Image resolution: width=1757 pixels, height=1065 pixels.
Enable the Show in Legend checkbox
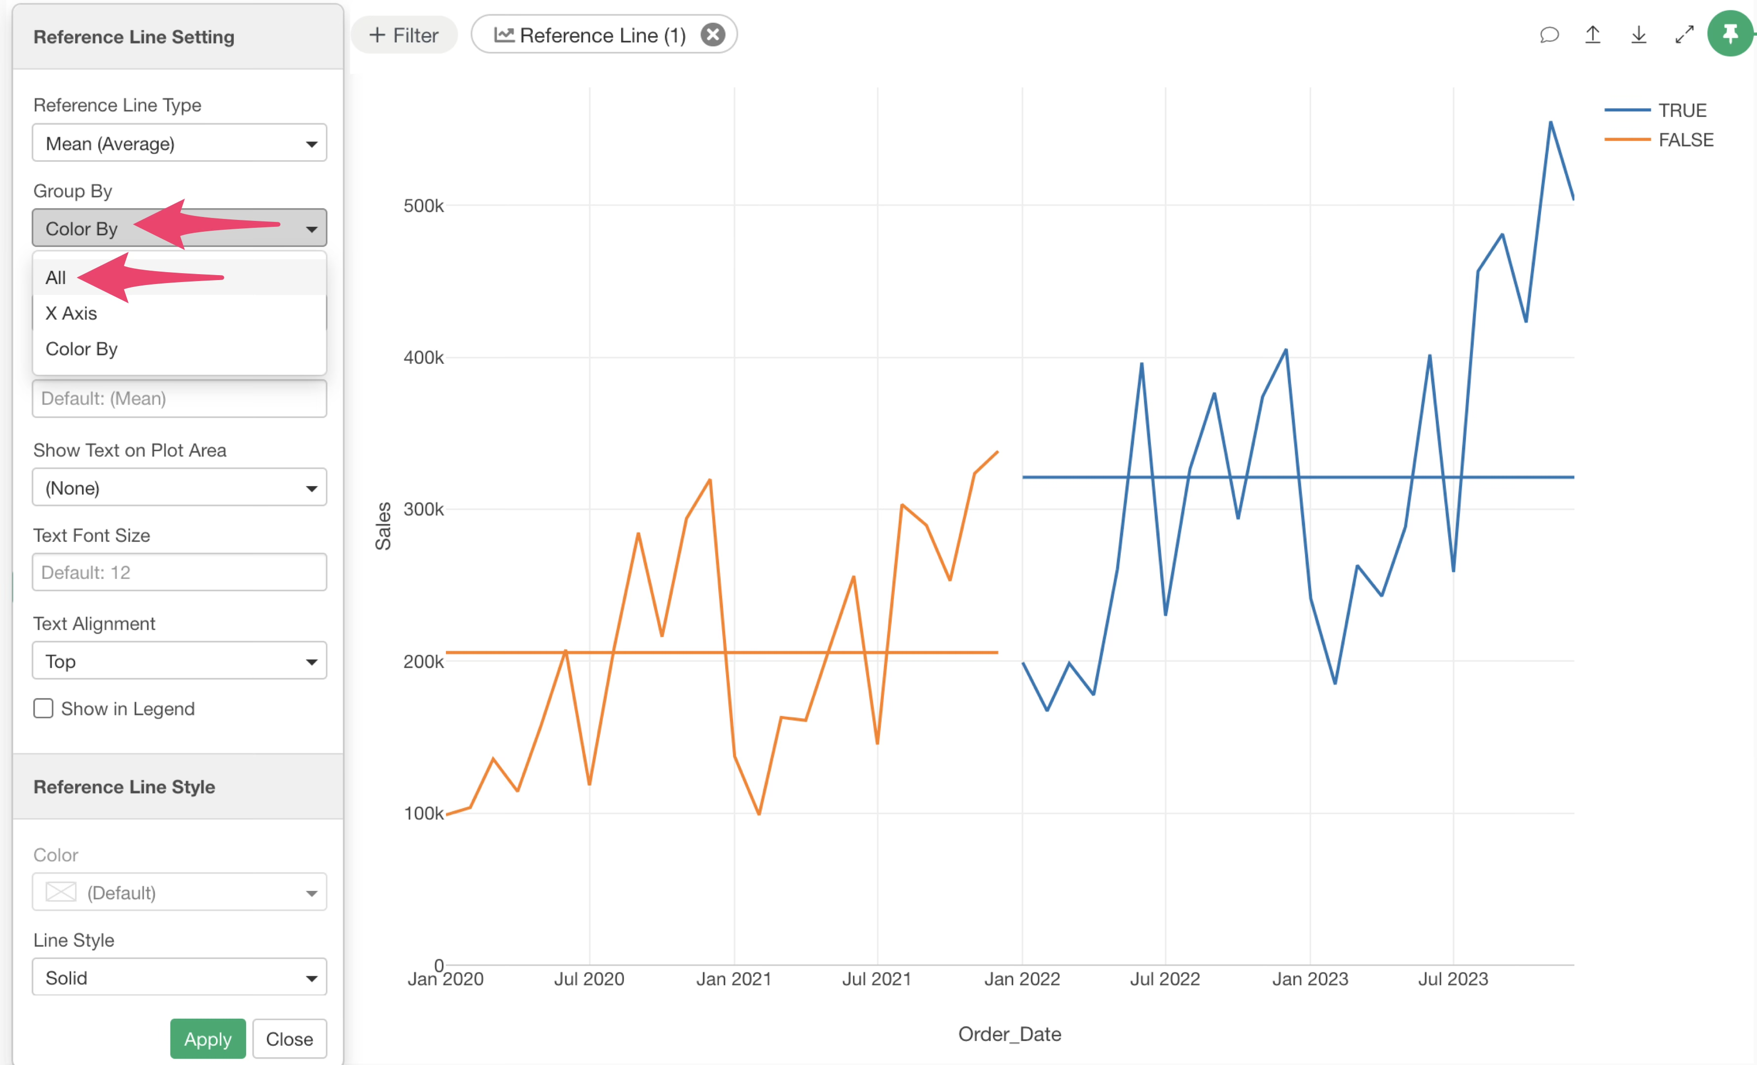43,709
